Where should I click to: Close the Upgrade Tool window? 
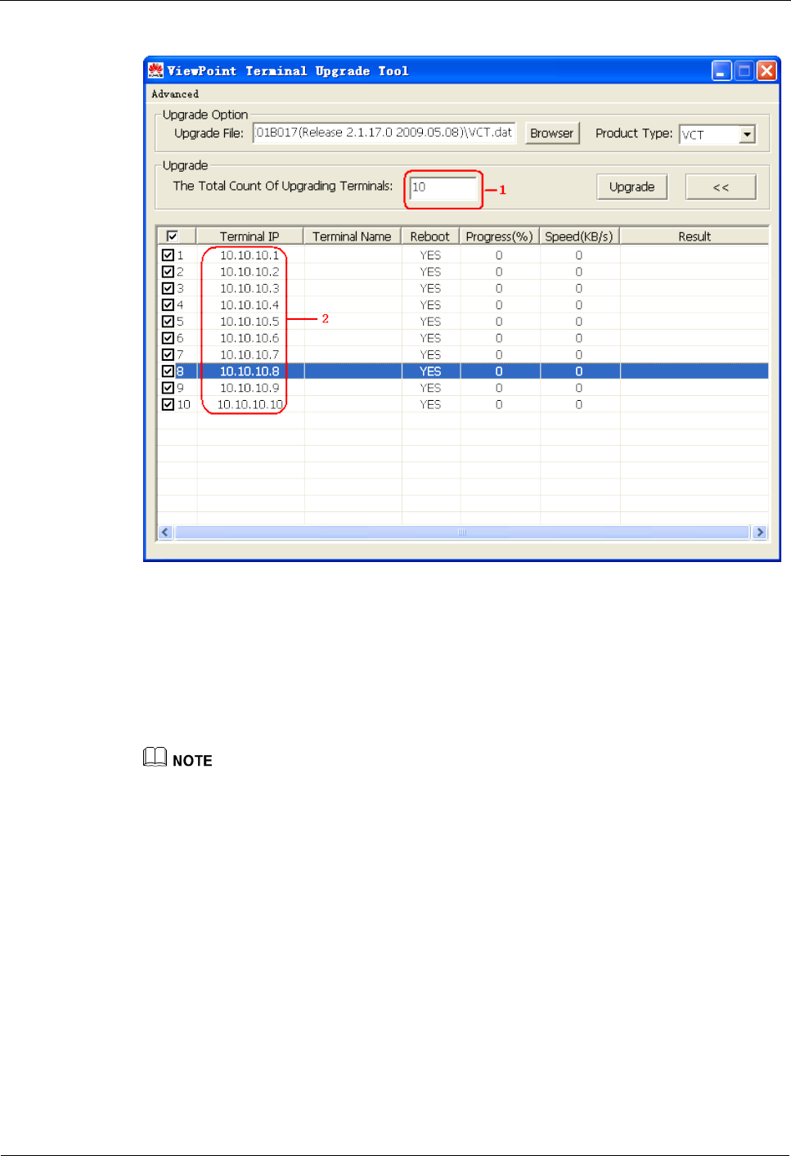tap(766, 71)
